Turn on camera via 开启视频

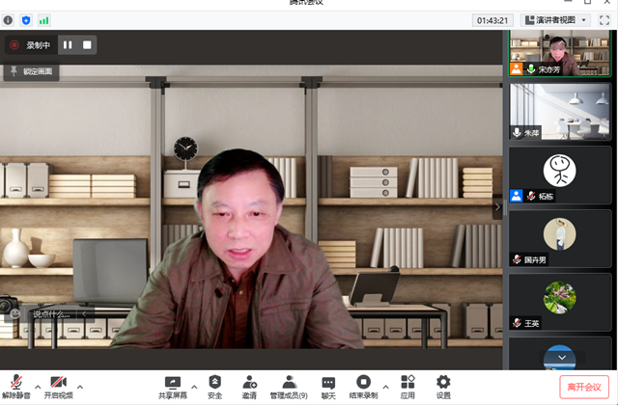(58, 388)
